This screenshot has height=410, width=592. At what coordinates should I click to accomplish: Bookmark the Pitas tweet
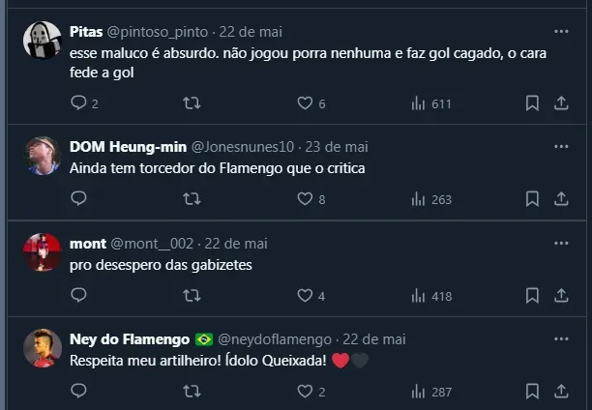point(532,103)
